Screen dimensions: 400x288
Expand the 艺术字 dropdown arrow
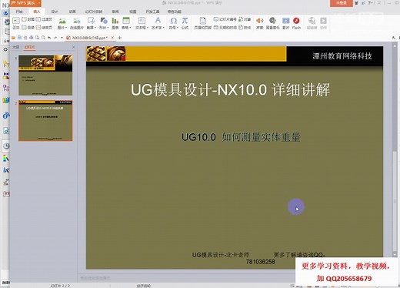(x=163, y=28)
